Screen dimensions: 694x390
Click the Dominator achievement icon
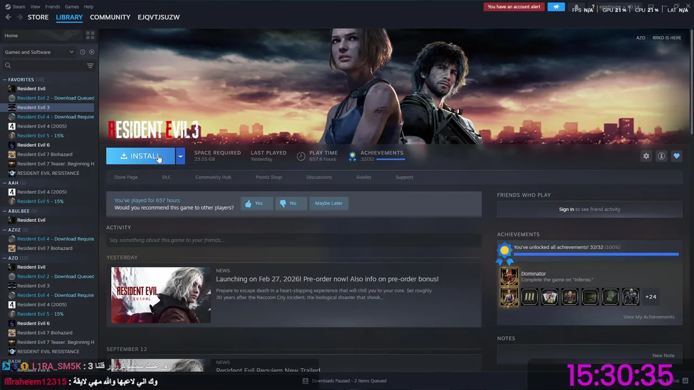(x=509, y=276)
